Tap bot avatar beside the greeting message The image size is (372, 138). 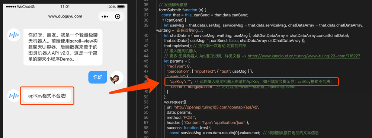click(x=13, y=35)
